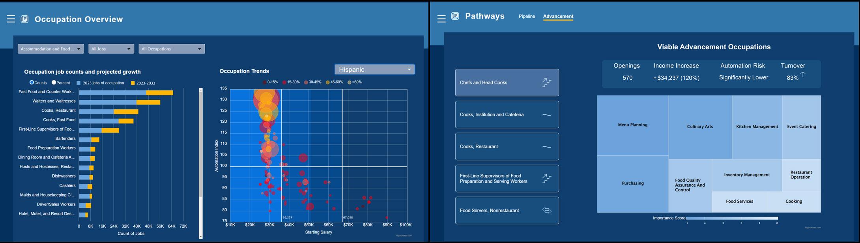Click the Cashiers row label
Screen dimensions: 860x243
coord(67,185)
